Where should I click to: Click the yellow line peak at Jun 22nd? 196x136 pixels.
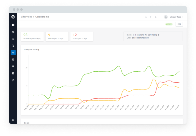tap(154, 79)
